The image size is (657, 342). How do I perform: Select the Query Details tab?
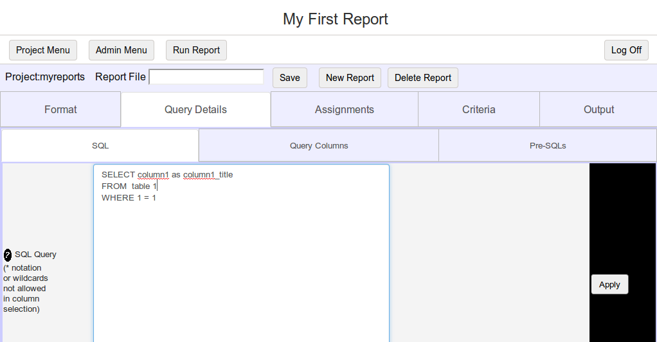point(195,109)
